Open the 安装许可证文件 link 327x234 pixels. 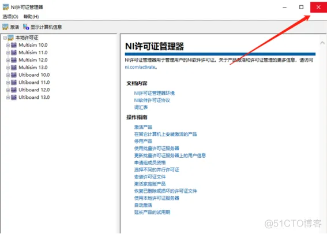[x=150, y=177]
